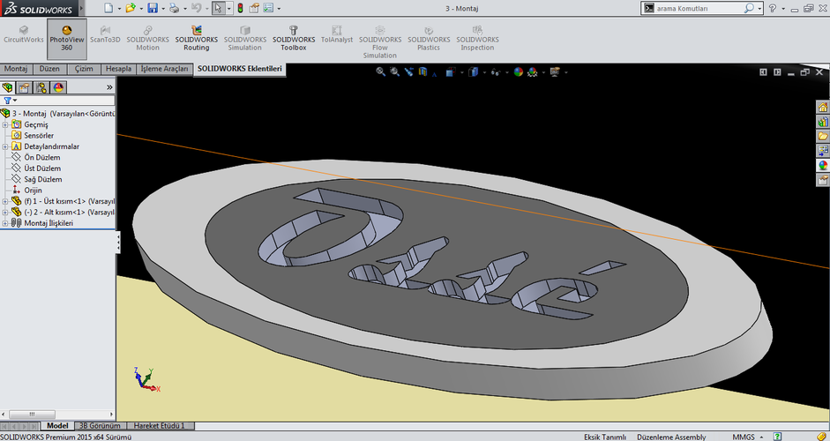Enable the SOLIDWORKS Inspection add-in
The width and height of the screenshot is (830, 441).
pos(477,39)
